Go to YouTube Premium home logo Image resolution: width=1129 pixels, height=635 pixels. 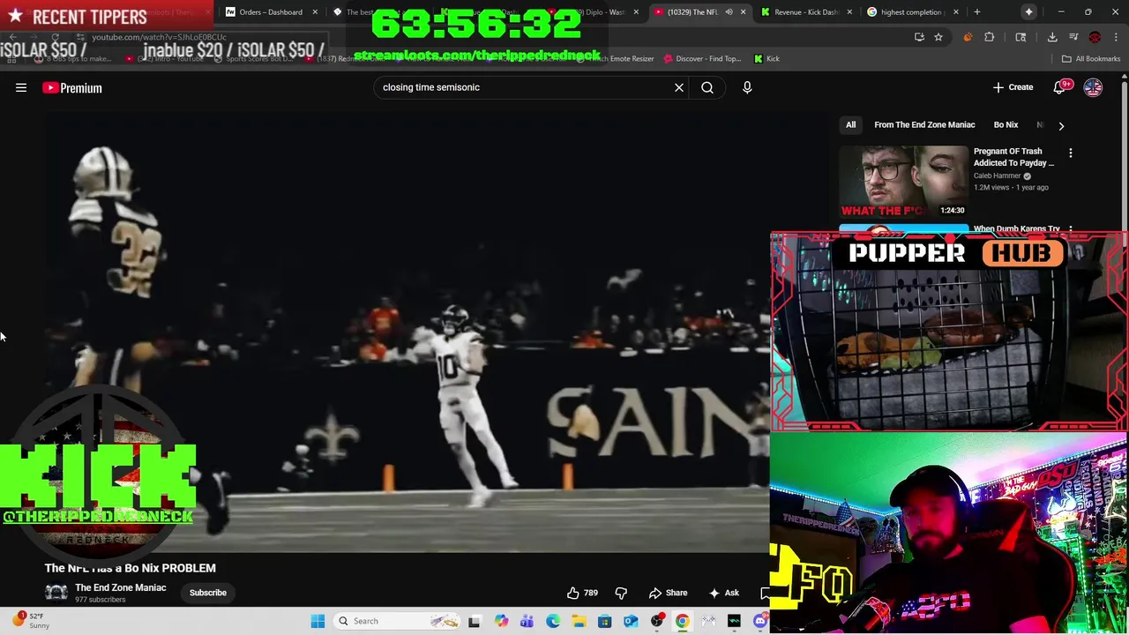(x=72, y=87)
